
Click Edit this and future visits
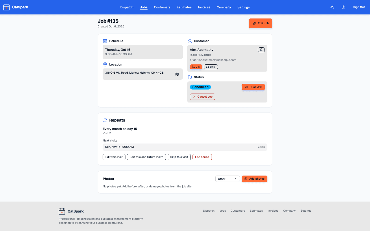[x=146, y=157]
